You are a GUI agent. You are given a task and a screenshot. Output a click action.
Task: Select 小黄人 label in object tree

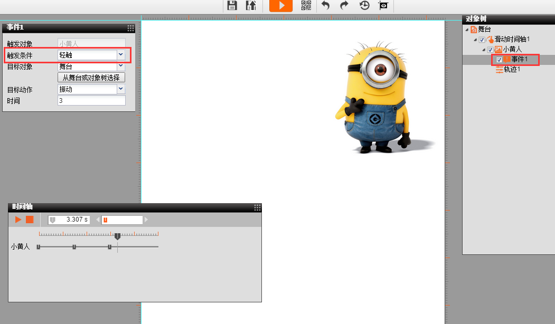[x=512, y=49]
